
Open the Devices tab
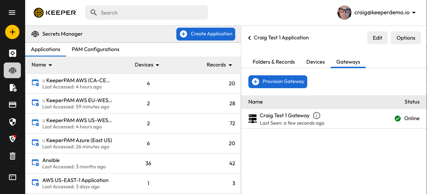click(x=315, y=62)
